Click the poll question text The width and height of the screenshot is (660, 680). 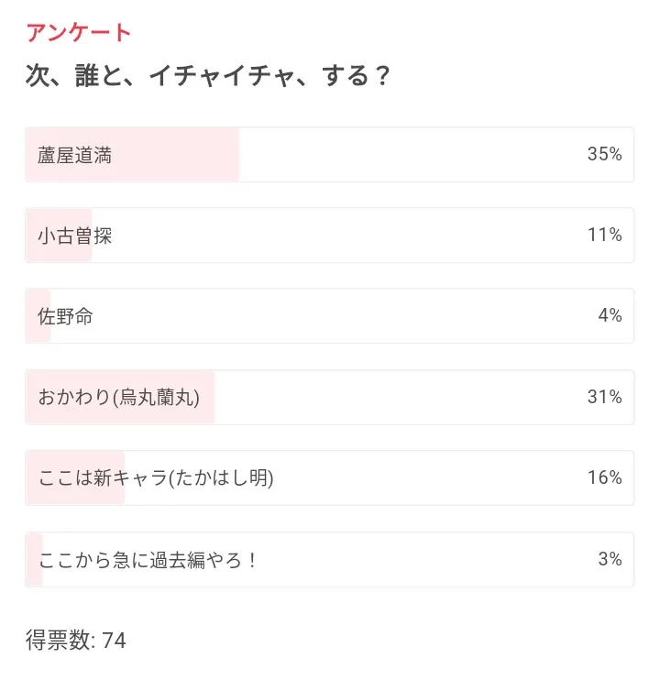coord(208,75)
